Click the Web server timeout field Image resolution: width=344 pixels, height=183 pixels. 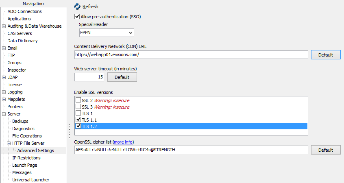[89, 77]
